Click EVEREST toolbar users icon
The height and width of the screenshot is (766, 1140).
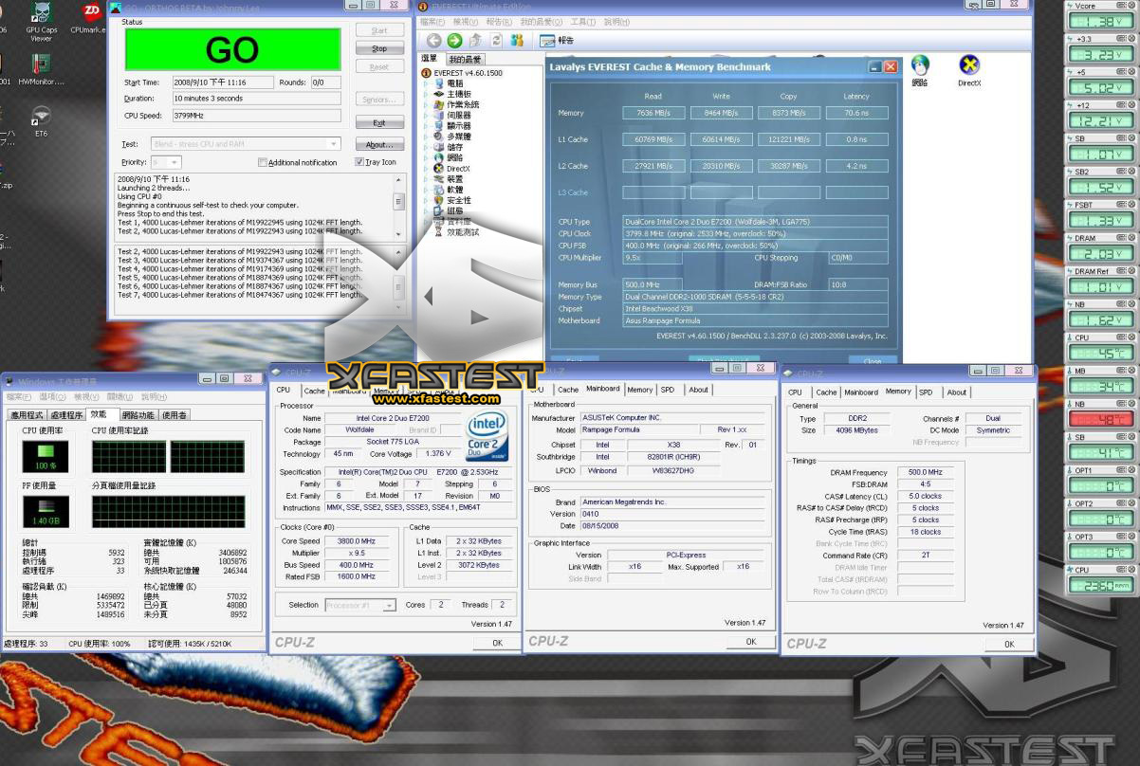point(517,41)
